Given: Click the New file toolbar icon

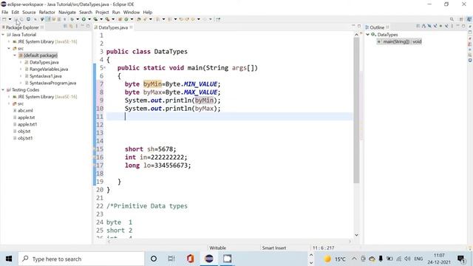Looking at the screenshot, I should (4, 19).
